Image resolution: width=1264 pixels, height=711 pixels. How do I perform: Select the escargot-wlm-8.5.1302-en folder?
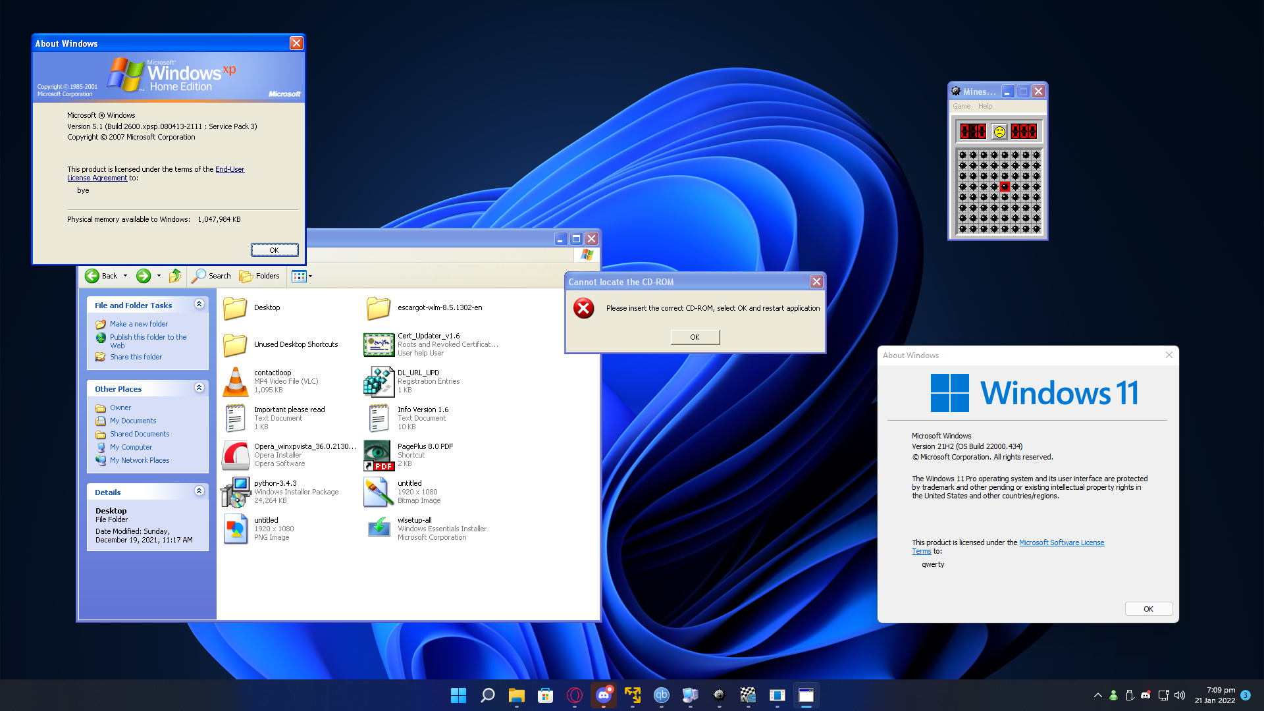click(379, 308)
